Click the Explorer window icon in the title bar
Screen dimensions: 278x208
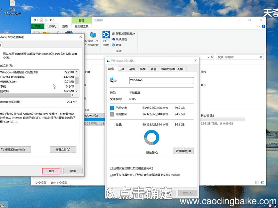[x=35, y=20]
